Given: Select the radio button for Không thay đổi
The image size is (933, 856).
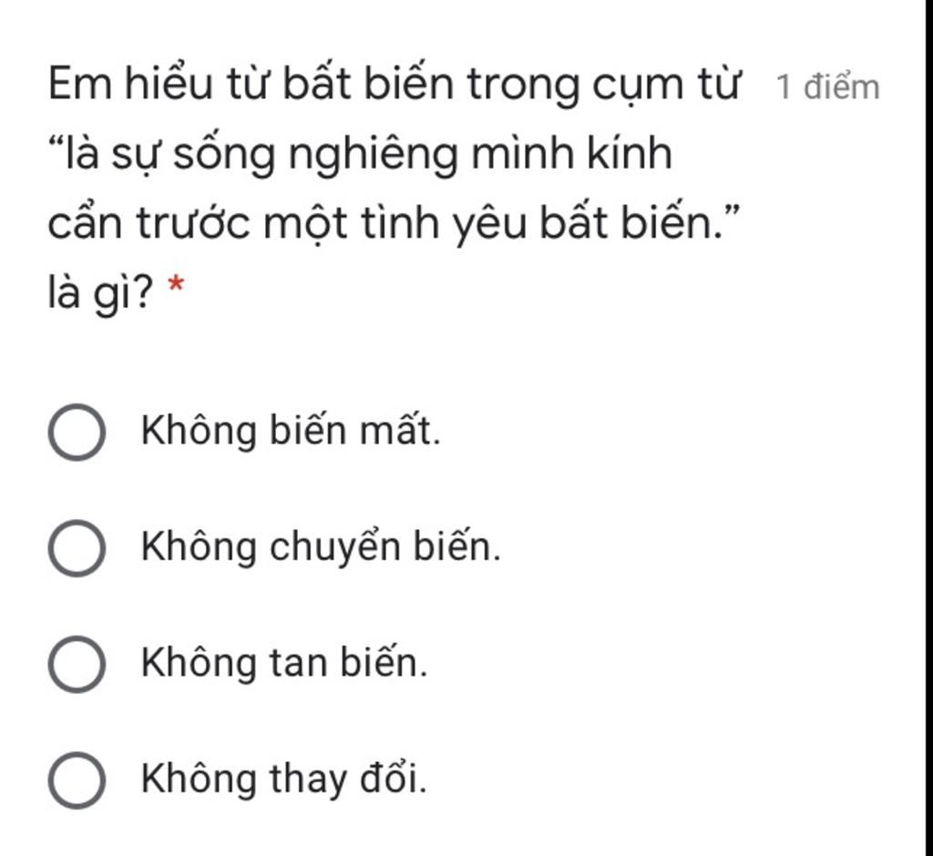Looking at the screenshot, I should point(77,780).
